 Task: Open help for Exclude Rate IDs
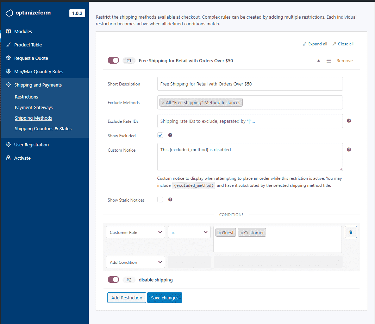click(349, 121)
